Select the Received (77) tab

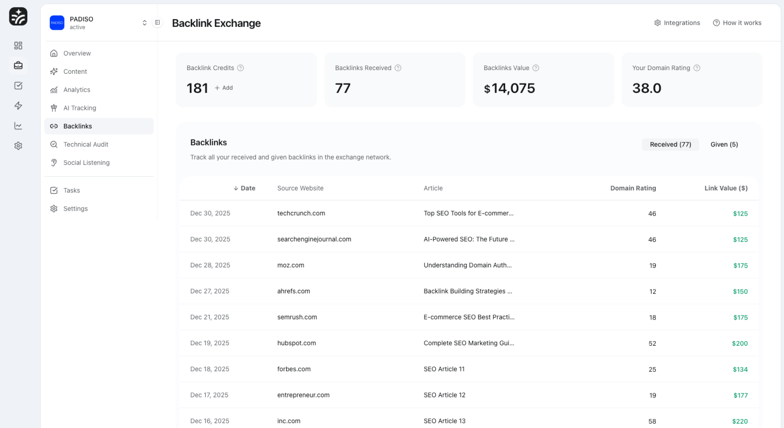pyautogui.click(x=670, y=144)
